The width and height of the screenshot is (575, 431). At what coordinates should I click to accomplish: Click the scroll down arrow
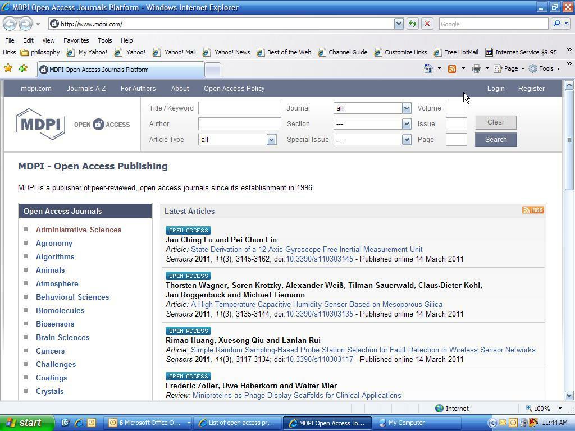coord(569,396)
